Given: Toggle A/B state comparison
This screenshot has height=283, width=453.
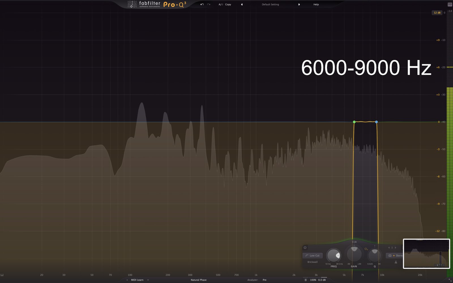Looking at the screenshot, I should coord(221,5).
